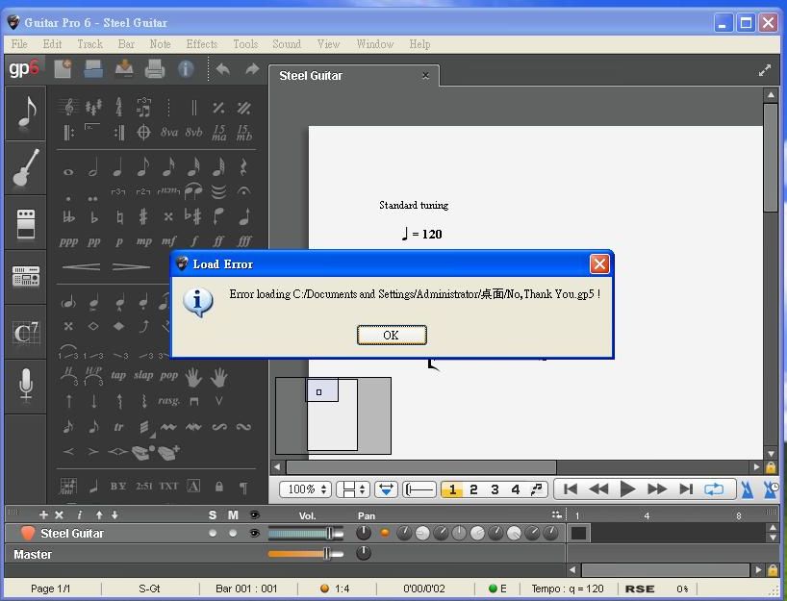The width and height of the screenshot is (787, 601).
Task: Undo the last action
Action: point(223,68)
